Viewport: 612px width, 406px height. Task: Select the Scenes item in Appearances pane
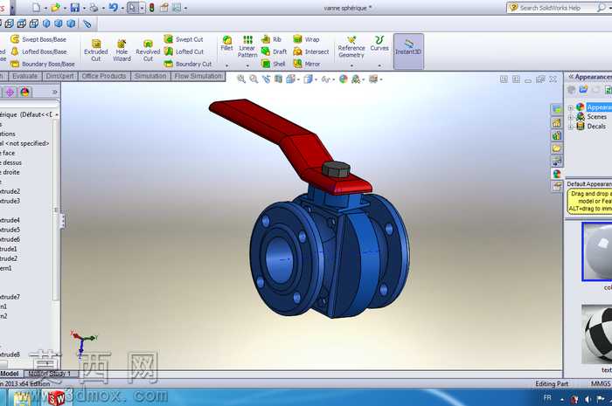tap(597, 117)
